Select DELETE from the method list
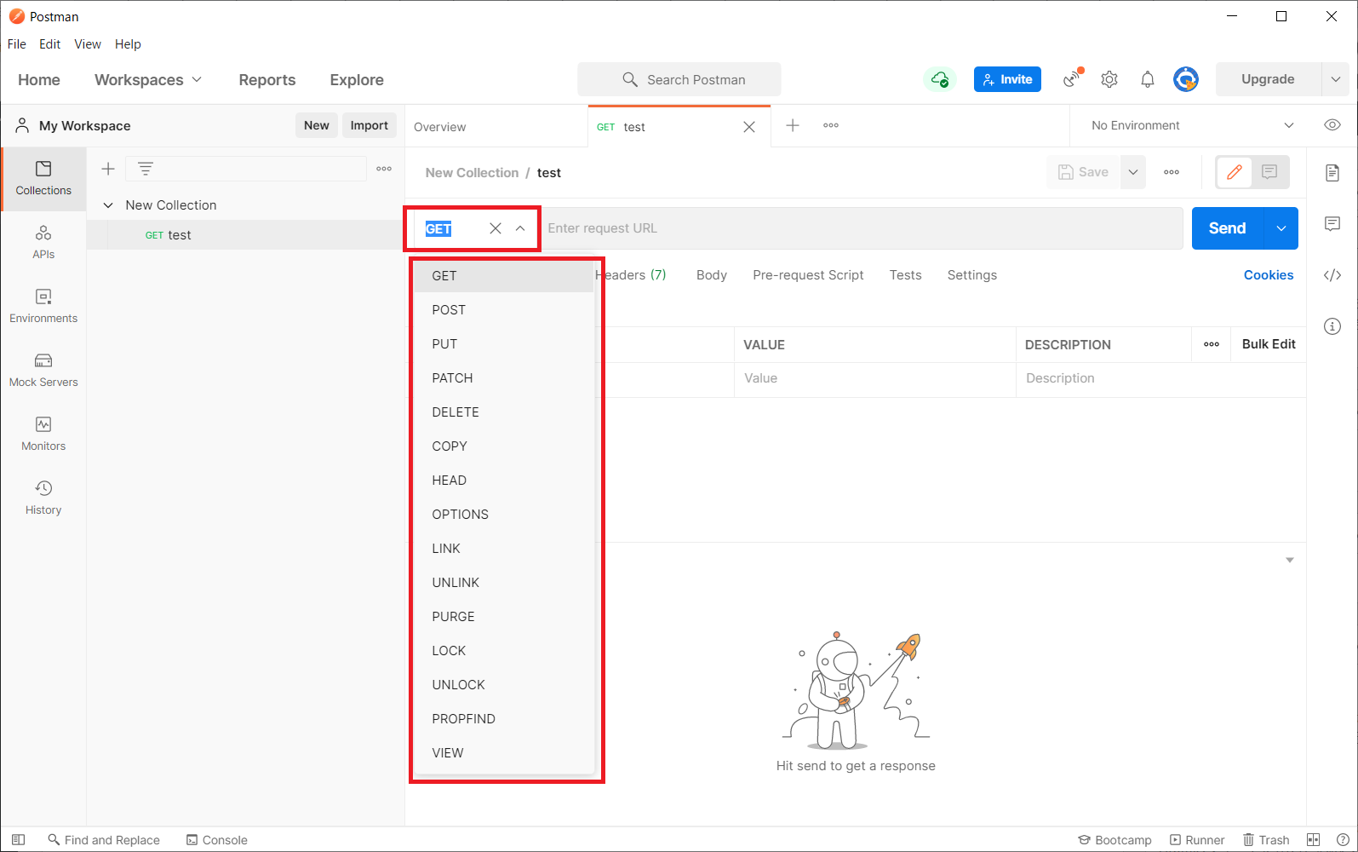 pos(503,412)
